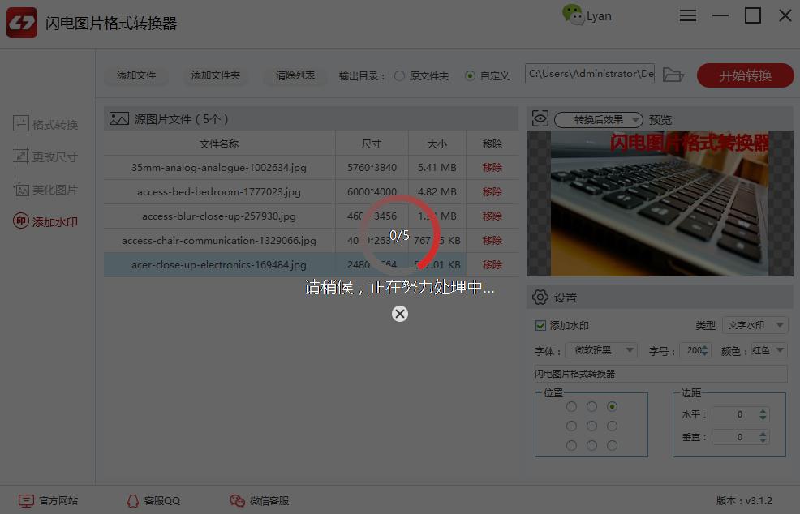
Task: Select file name access-bed-bedroom-1777023.jpg
Action: pos(219,191)
